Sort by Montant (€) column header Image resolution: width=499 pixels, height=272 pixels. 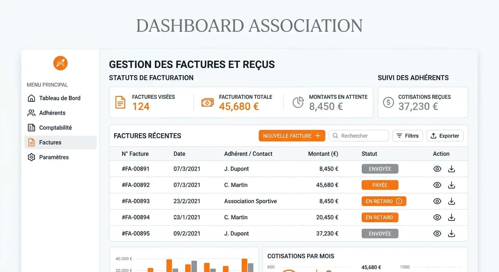(323, 154)
